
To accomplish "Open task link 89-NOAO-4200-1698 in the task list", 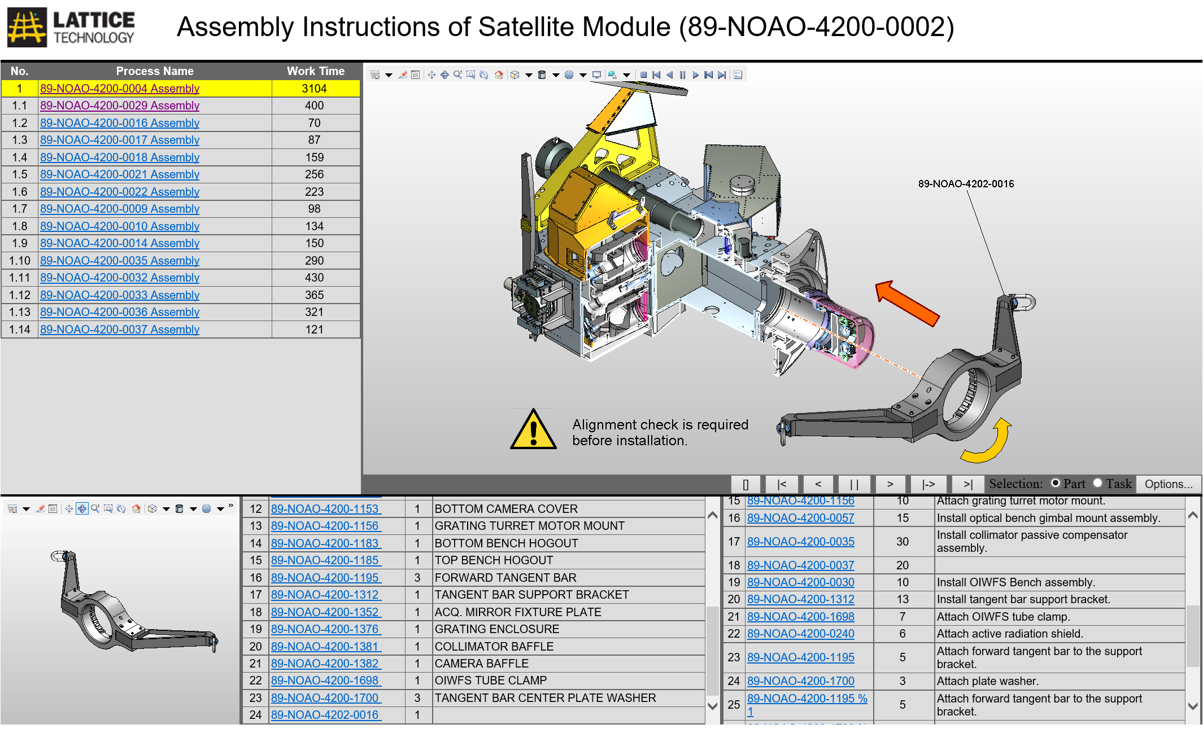I will 800,617.
